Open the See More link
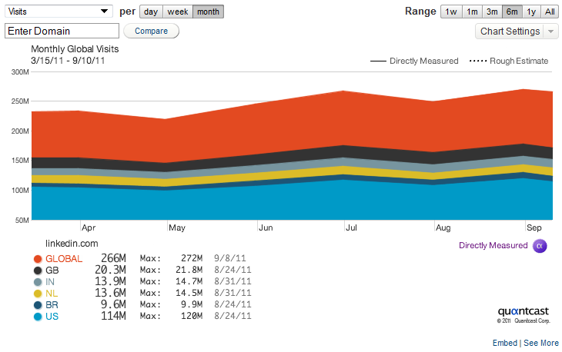 click(541, 343)
